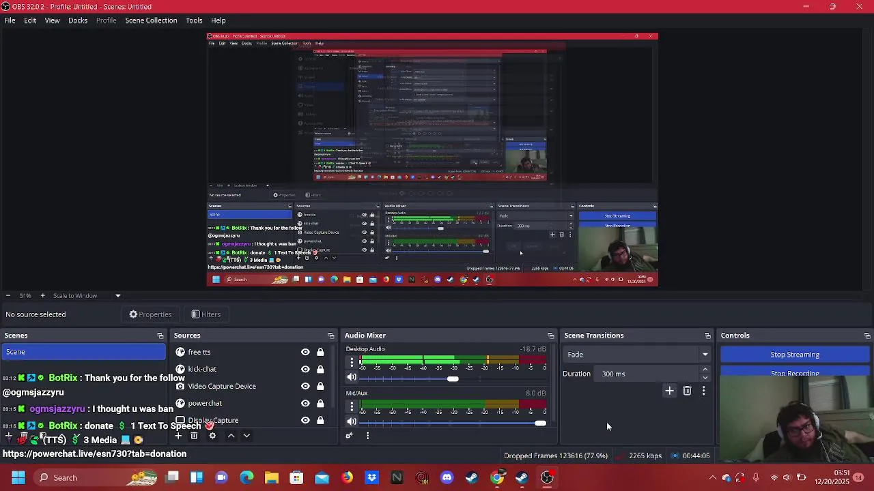The width and height of the screenshot is (874, 491).
Task: Select the free tts browser source icon
Action: click(x=180, y=352)
